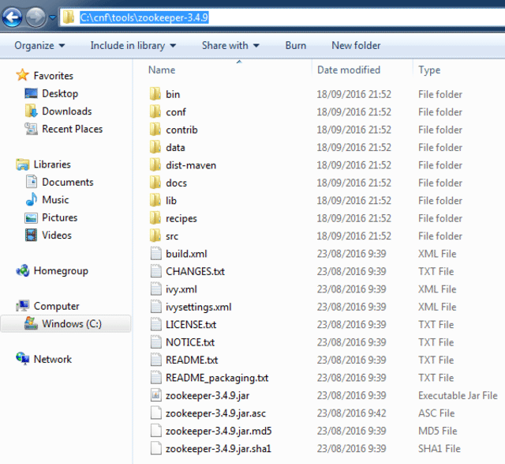Click the folder icon in address bar

pyautogui.click(x=69, y=17)
